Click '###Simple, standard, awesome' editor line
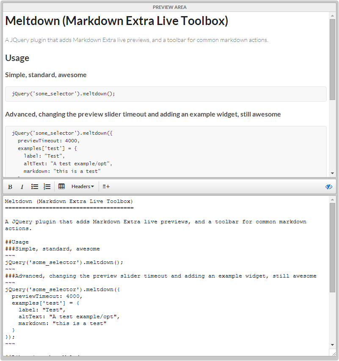Viewport: 339px width, 361px height. pyautogui.click(x=52, y=249)
